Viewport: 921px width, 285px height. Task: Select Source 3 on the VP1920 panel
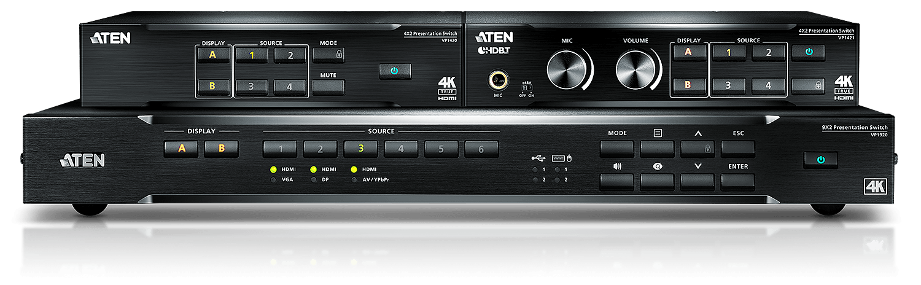click(x=360, y=148)
